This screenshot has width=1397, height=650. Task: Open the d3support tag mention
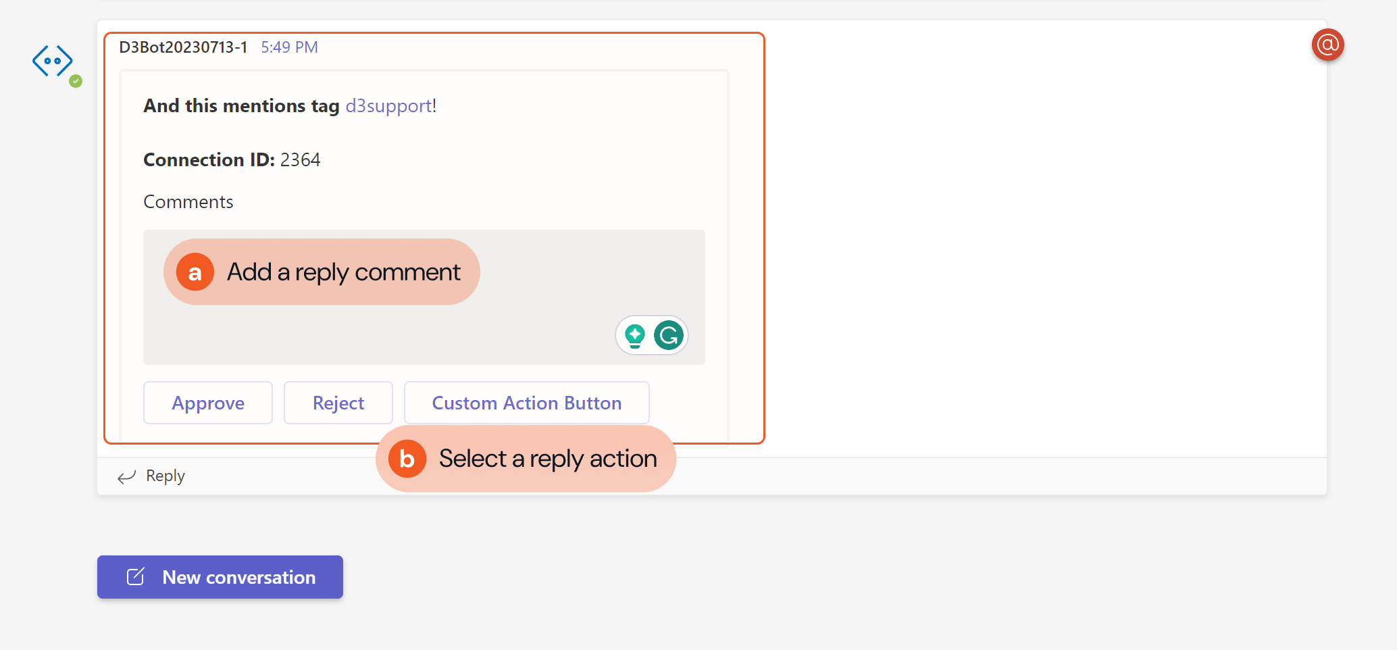(388, 106)
